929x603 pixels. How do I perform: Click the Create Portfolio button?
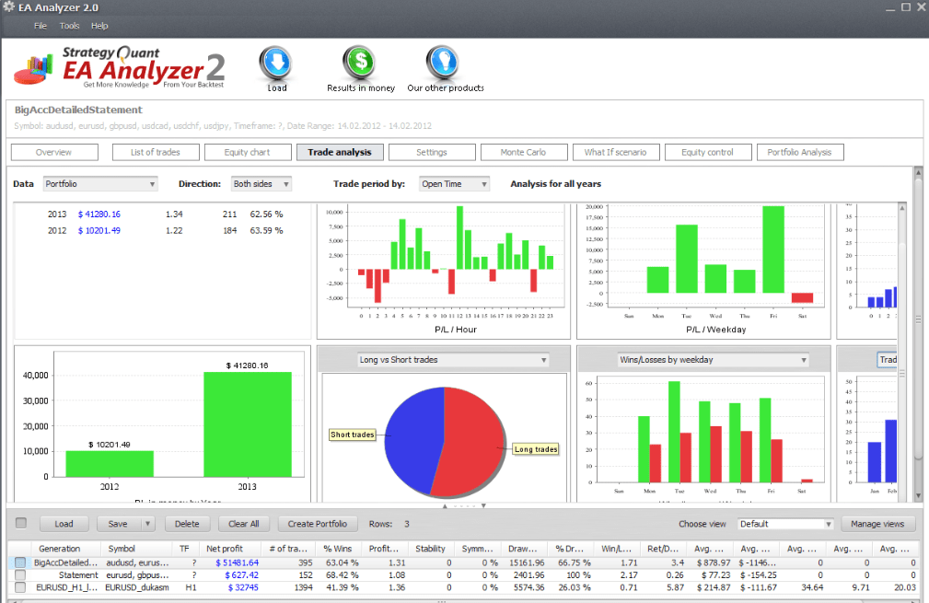click(x=318, y=524)
